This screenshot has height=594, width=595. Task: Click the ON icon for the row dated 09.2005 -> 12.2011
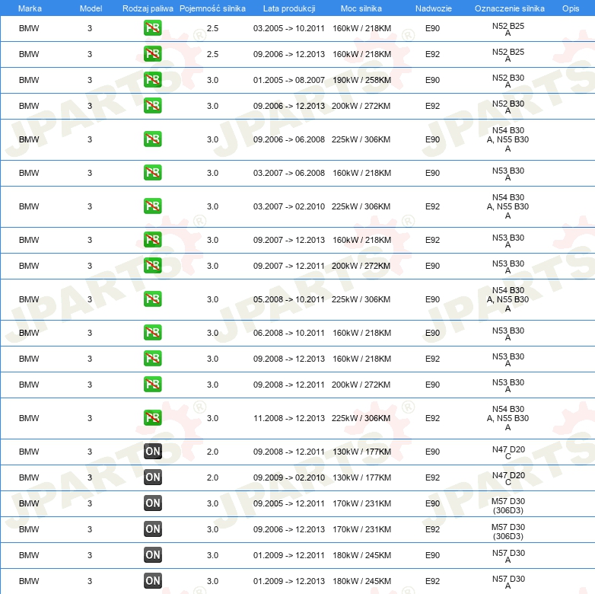[152, 503]
